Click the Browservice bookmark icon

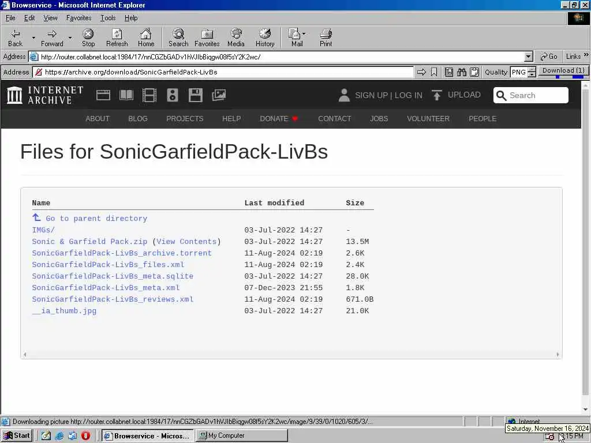coord(434,72)
